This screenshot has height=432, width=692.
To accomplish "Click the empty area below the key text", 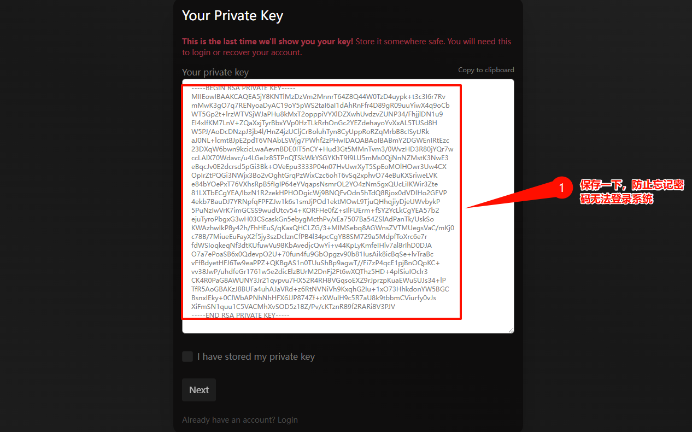I will pos(348,326).
